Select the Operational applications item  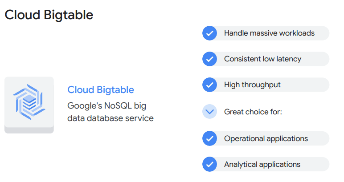266,138
